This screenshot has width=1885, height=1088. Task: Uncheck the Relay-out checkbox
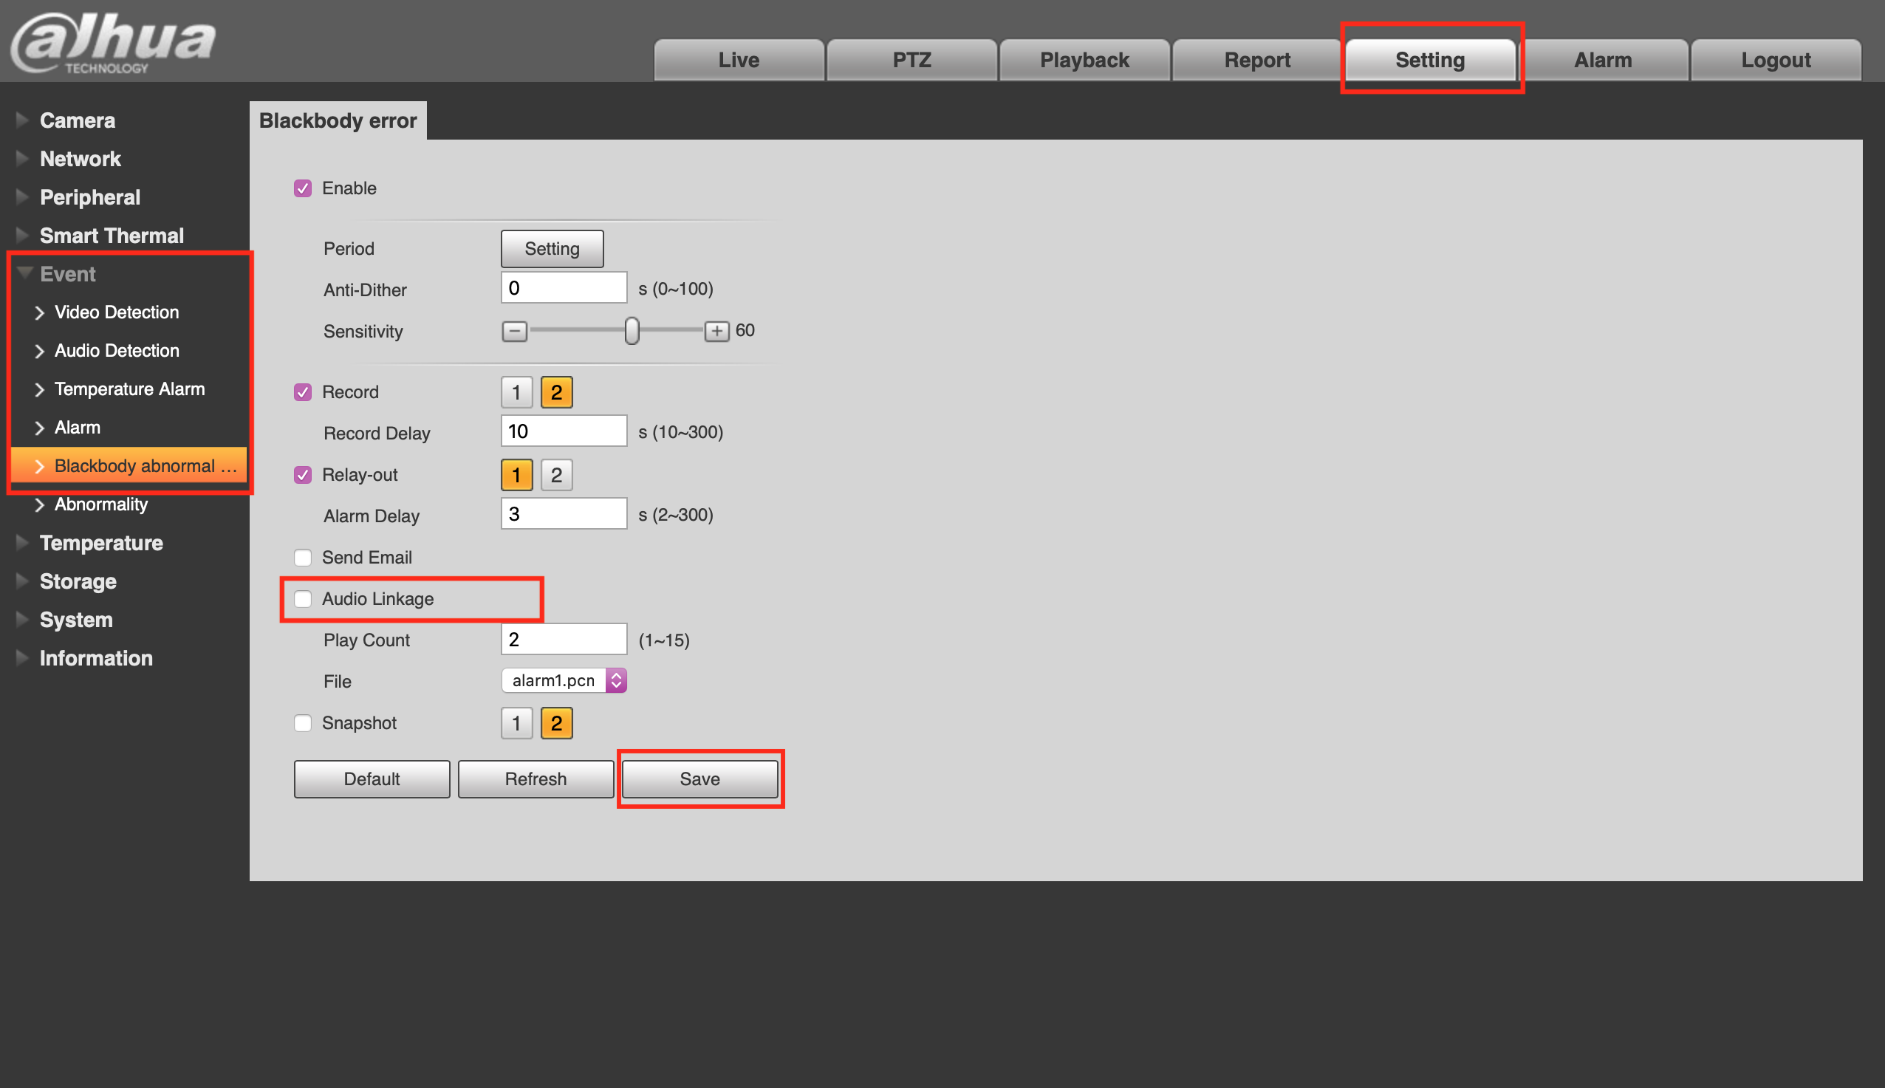click(303, 475)
